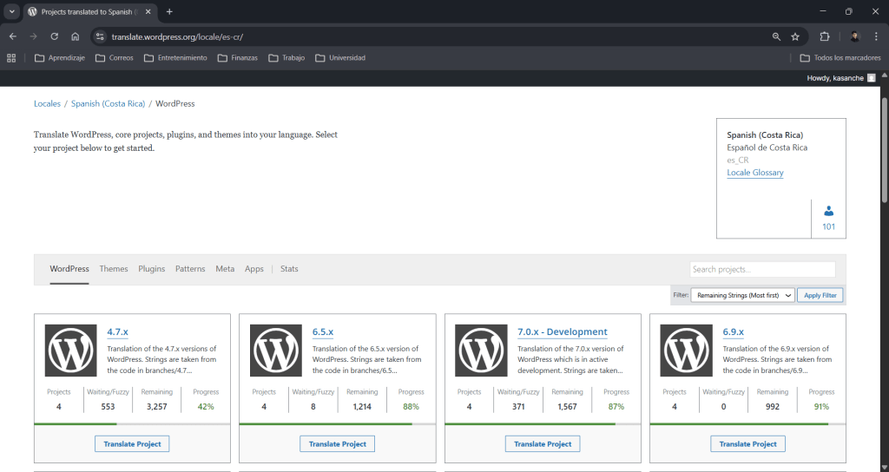Screen dimensions: 889x472
Task: Bookmark this page with the star icon
Action: pyautogui.click(x=794, y=36)
